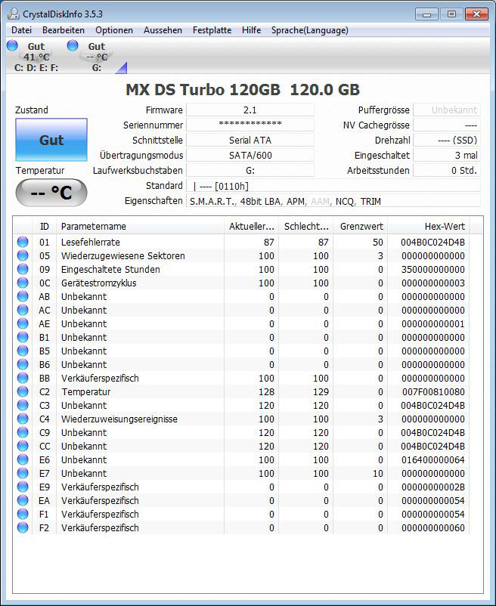Click the Eigenschaften features field
The image size is (496, 606).
[x=333, y=201]
